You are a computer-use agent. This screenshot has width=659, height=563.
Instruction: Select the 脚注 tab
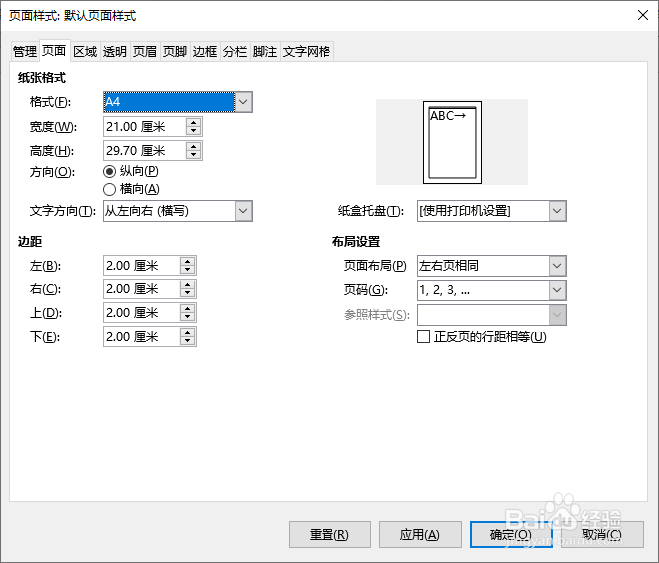pos(265,51)
